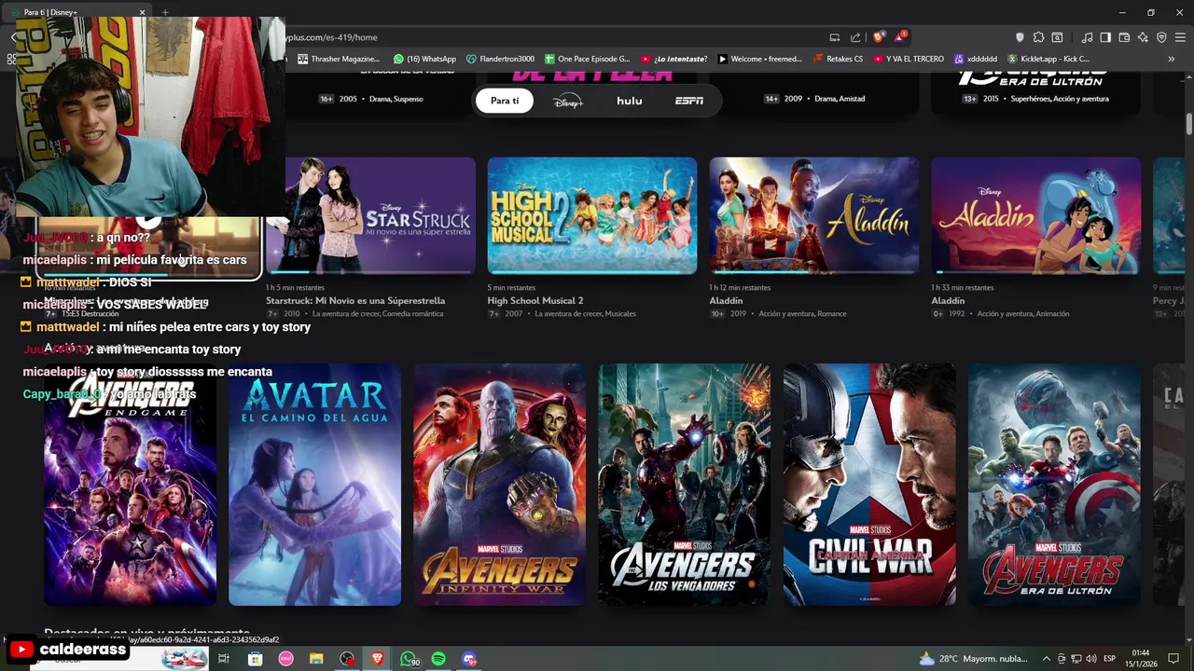
Task: Open the new tab plus button
Action: click(165, 12)
